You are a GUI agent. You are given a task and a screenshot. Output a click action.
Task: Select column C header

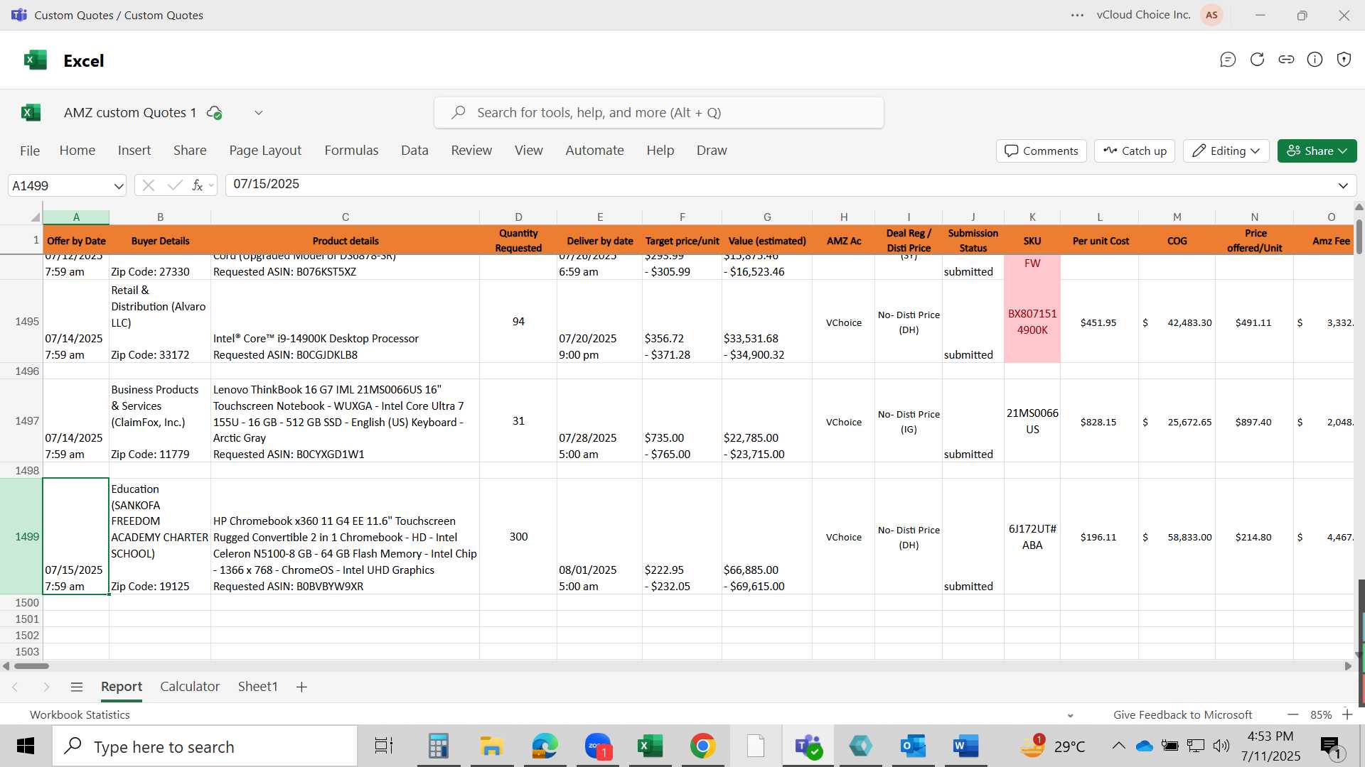345,217
